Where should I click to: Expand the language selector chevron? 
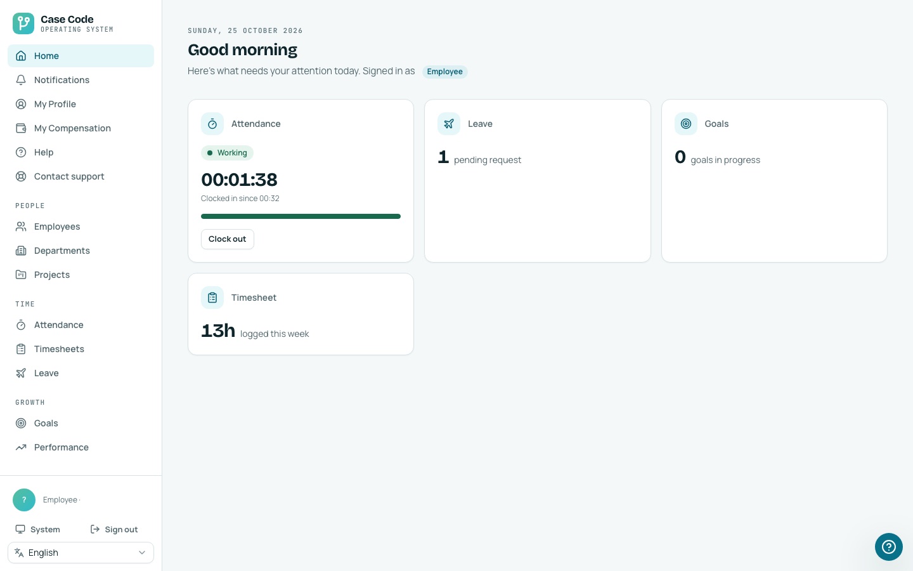pyautogui.click(x=142, y=553)
